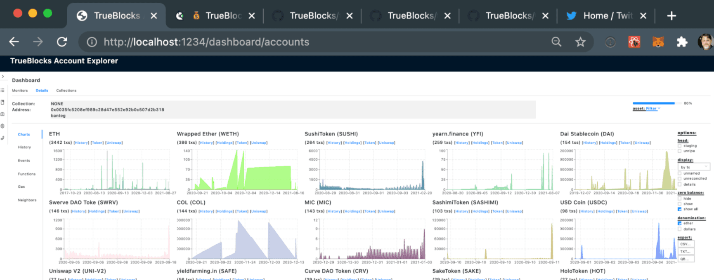Export data with the TXT button
The width and height of the screenshot is (714, 280).
coord(686,252)
